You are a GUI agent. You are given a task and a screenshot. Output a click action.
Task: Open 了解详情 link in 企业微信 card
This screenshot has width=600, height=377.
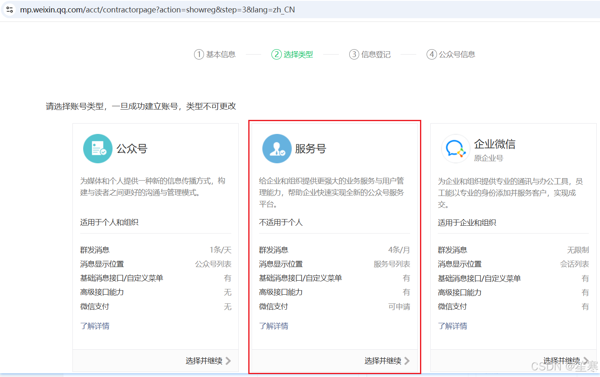(x=452, y=326)
